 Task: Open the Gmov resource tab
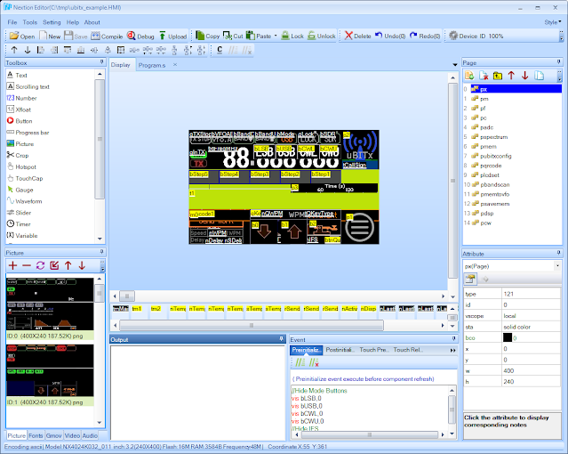tap(53, 435)
